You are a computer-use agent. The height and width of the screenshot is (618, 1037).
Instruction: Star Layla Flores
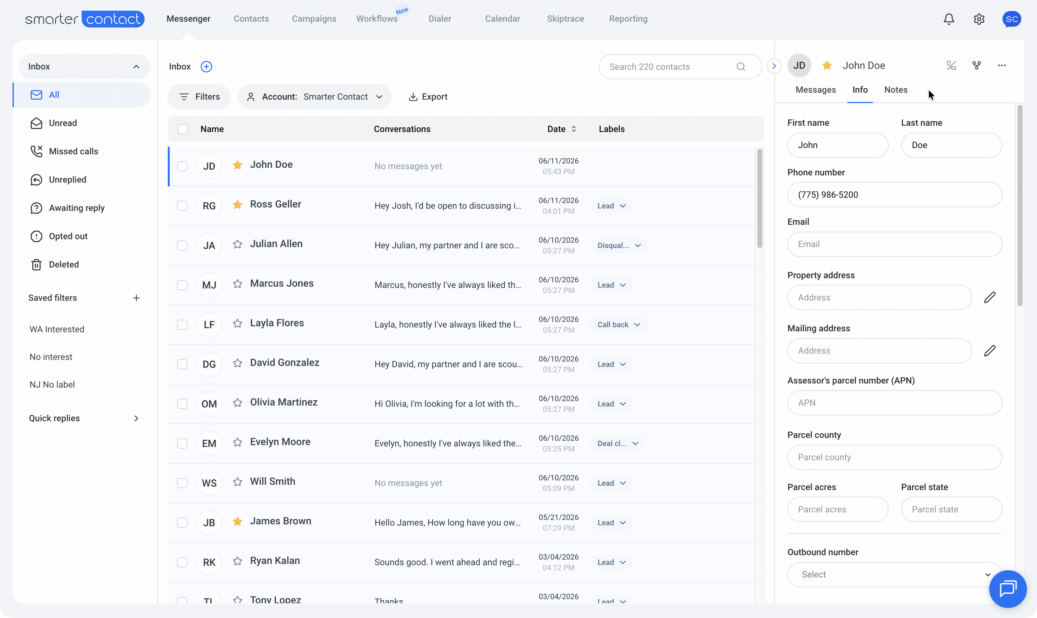point(237,323)
